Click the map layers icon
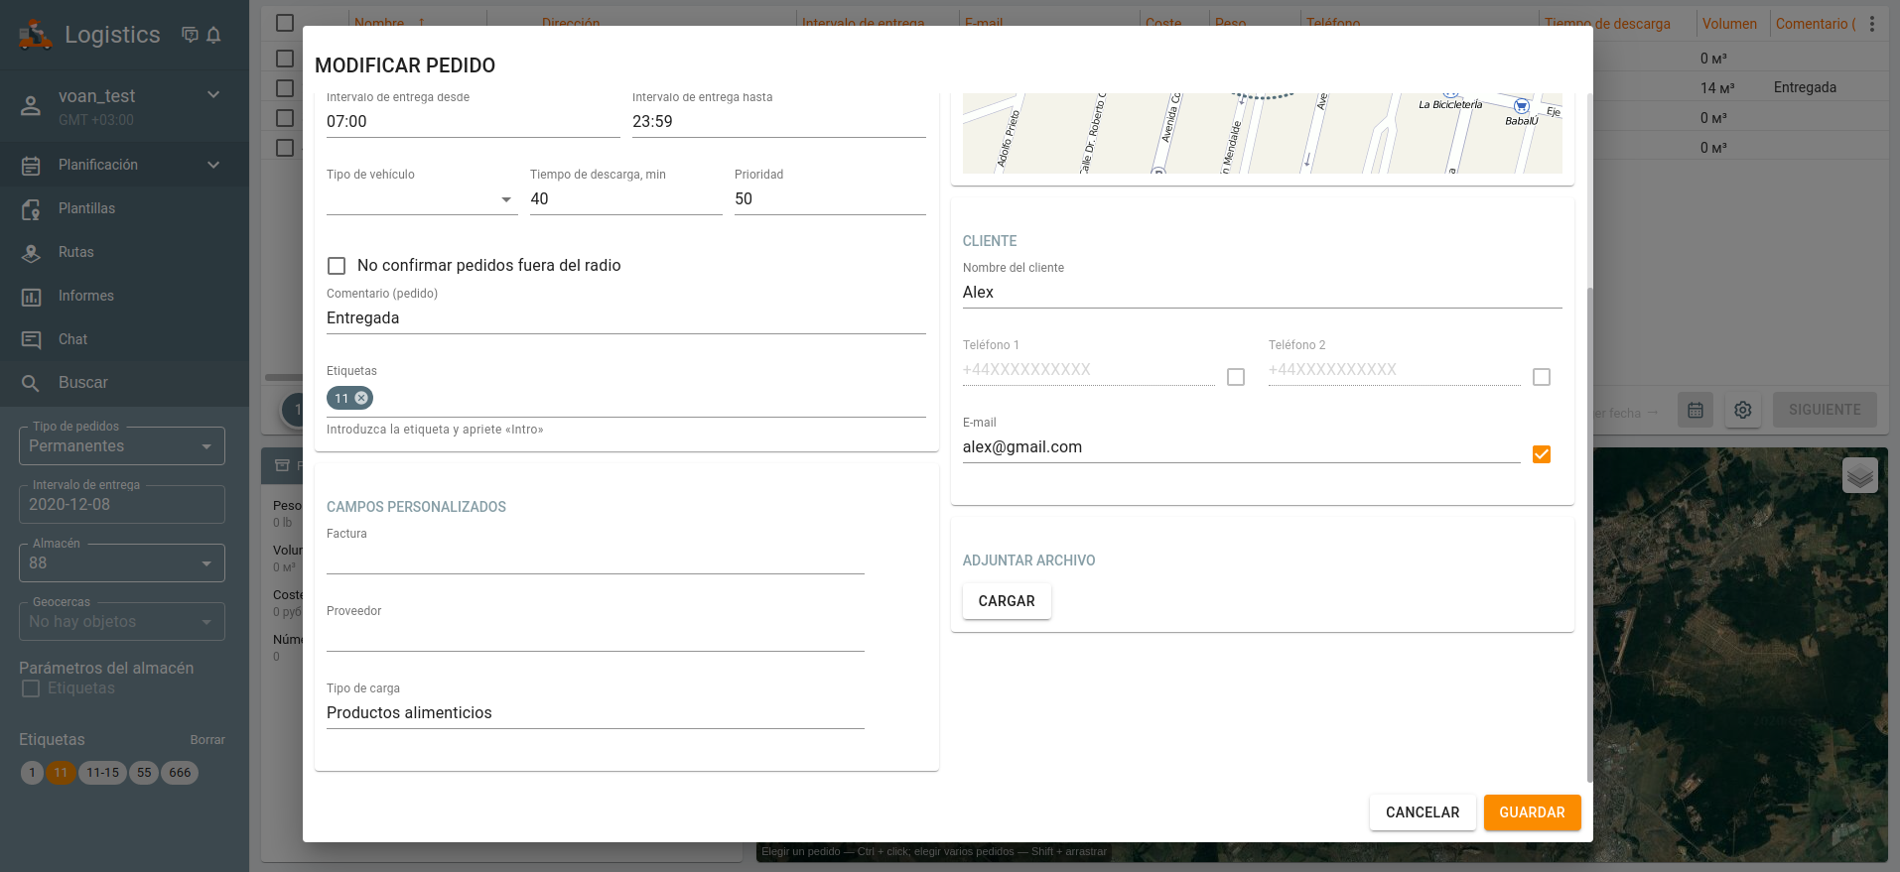Viewport: 1900px width, 872px height. pyautogui.click(x=1859, y=476)
